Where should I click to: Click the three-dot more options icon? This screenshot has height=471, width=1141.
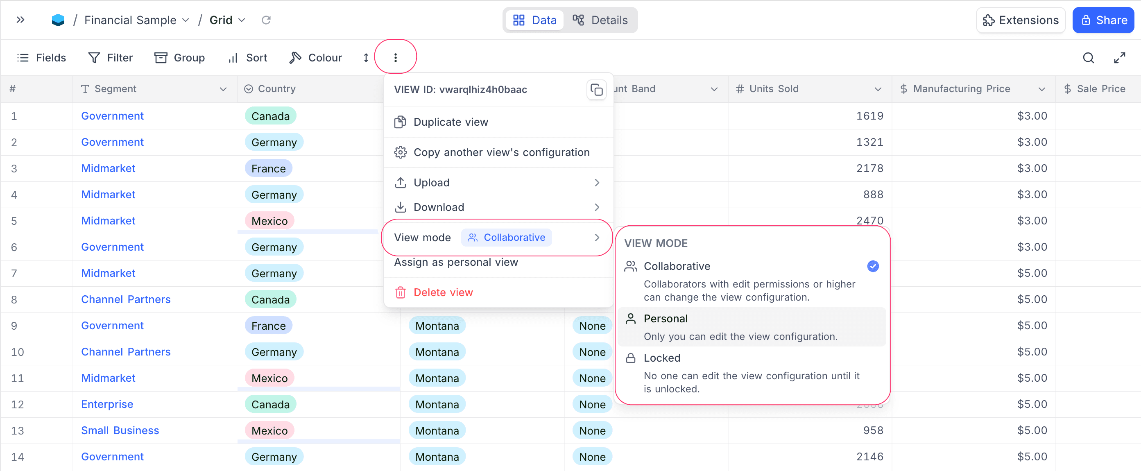(x=395, y=58)
